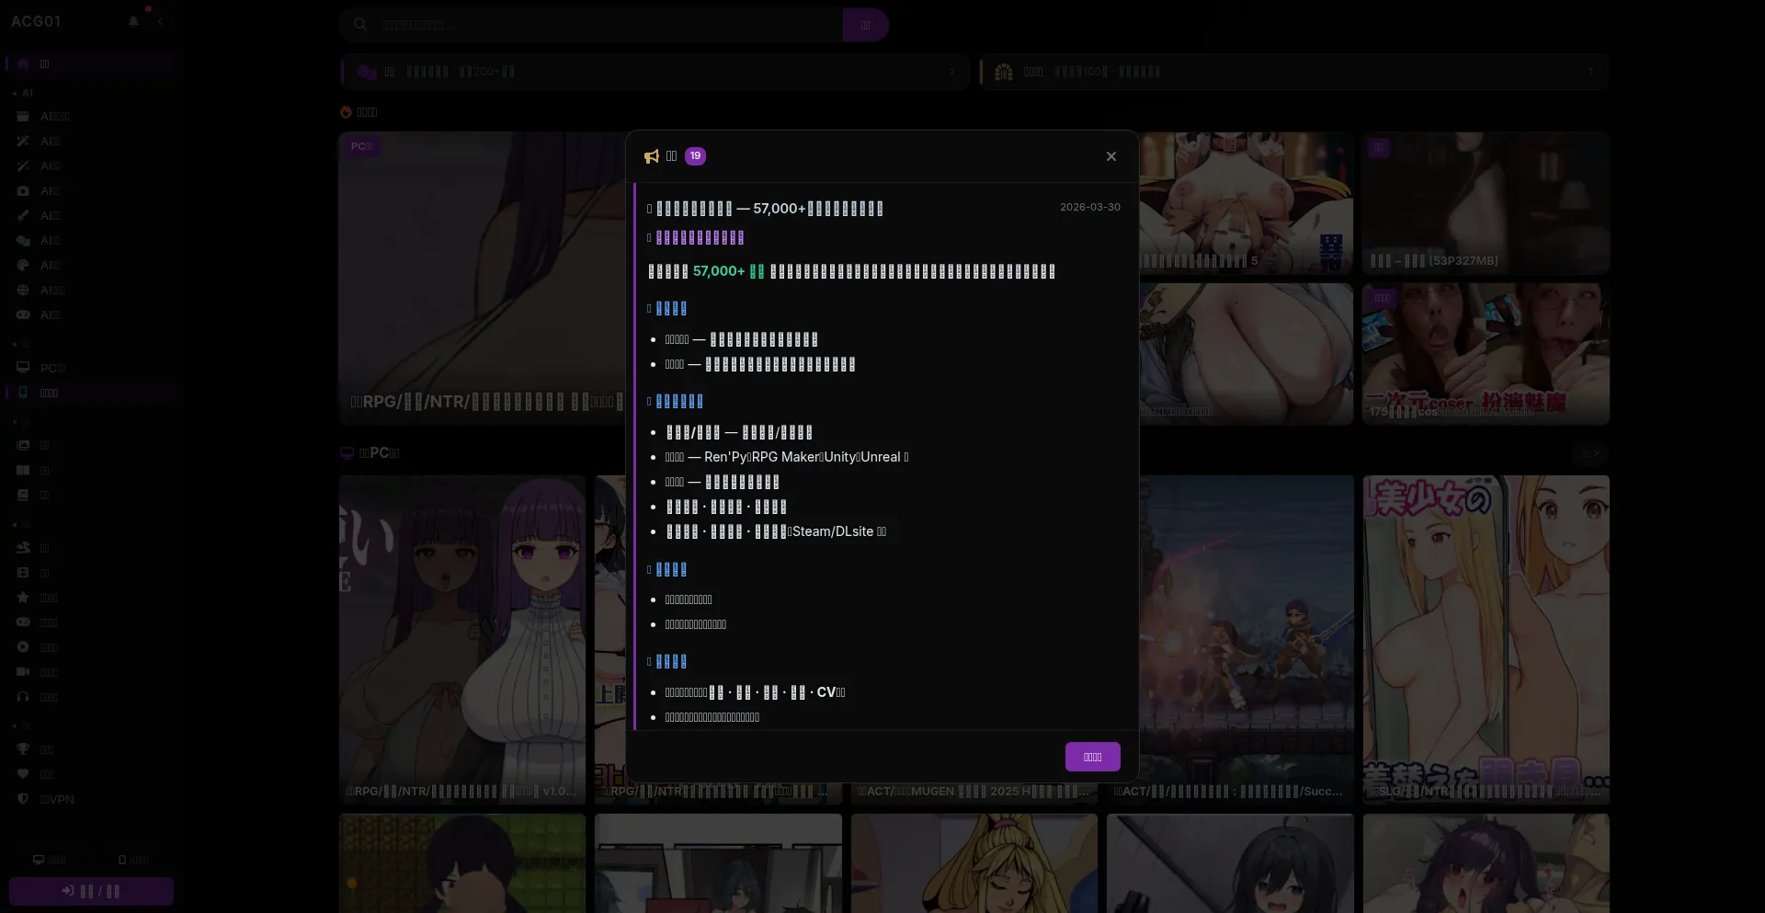Open the featured card tagged PC with NTR title
Screen dimensions: 1765x913
(482, 279)
